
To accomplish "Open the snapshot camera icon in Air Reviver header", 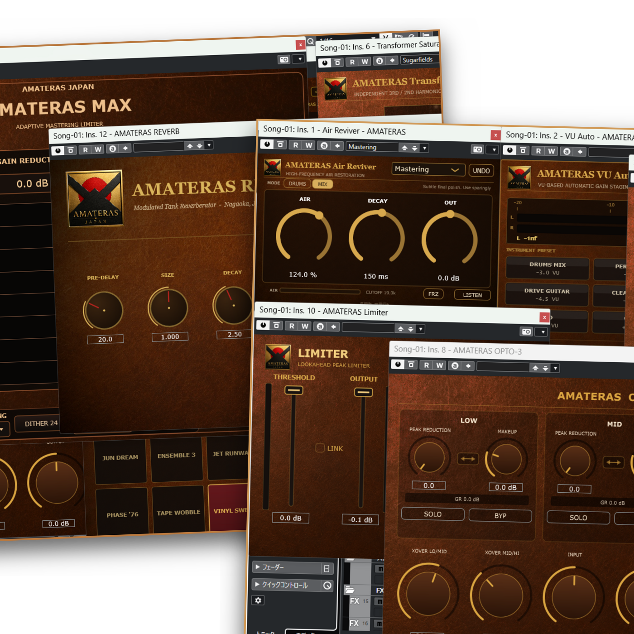I will click(478, 149).
